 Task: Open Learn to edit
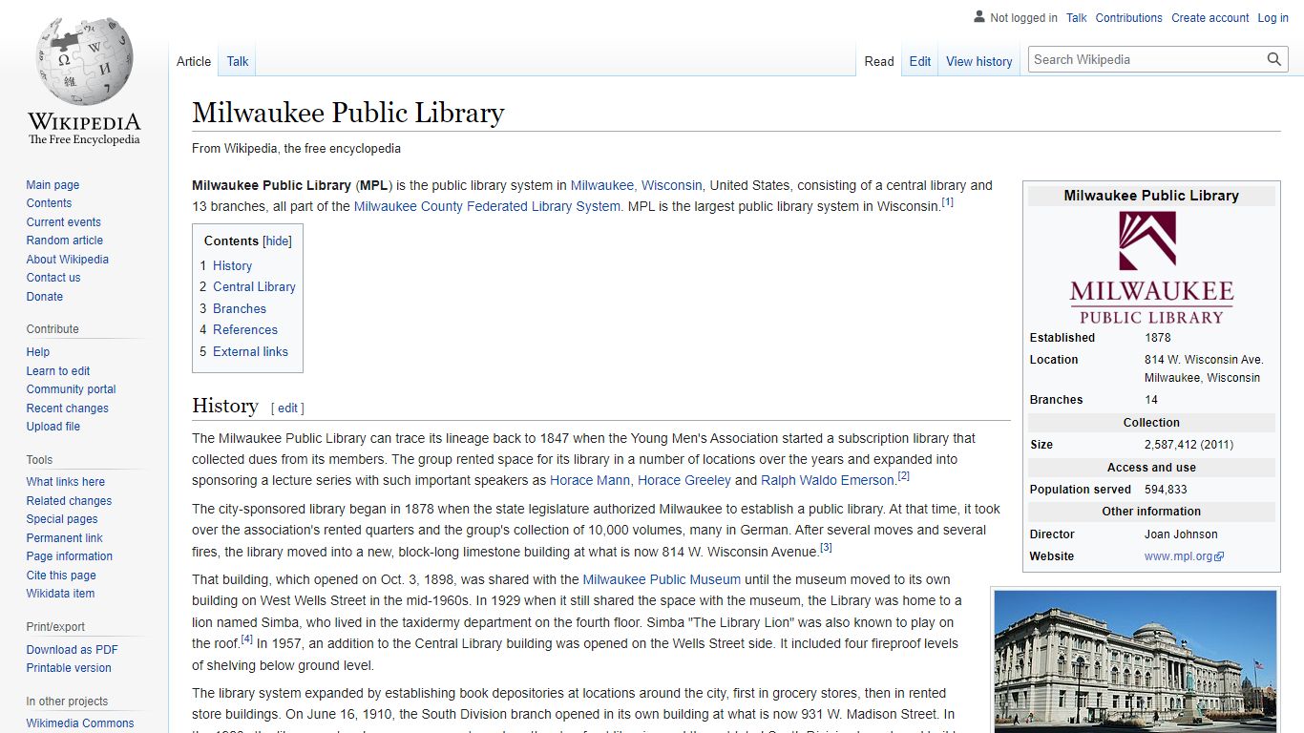coord(58,371)
